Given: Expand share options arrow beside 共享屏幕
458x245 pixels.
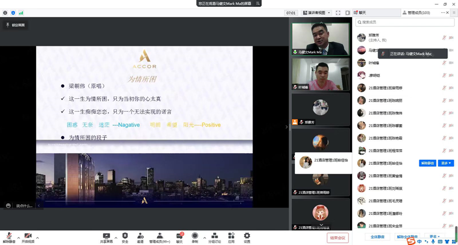Looking at the screenshot, I should 116,238.
